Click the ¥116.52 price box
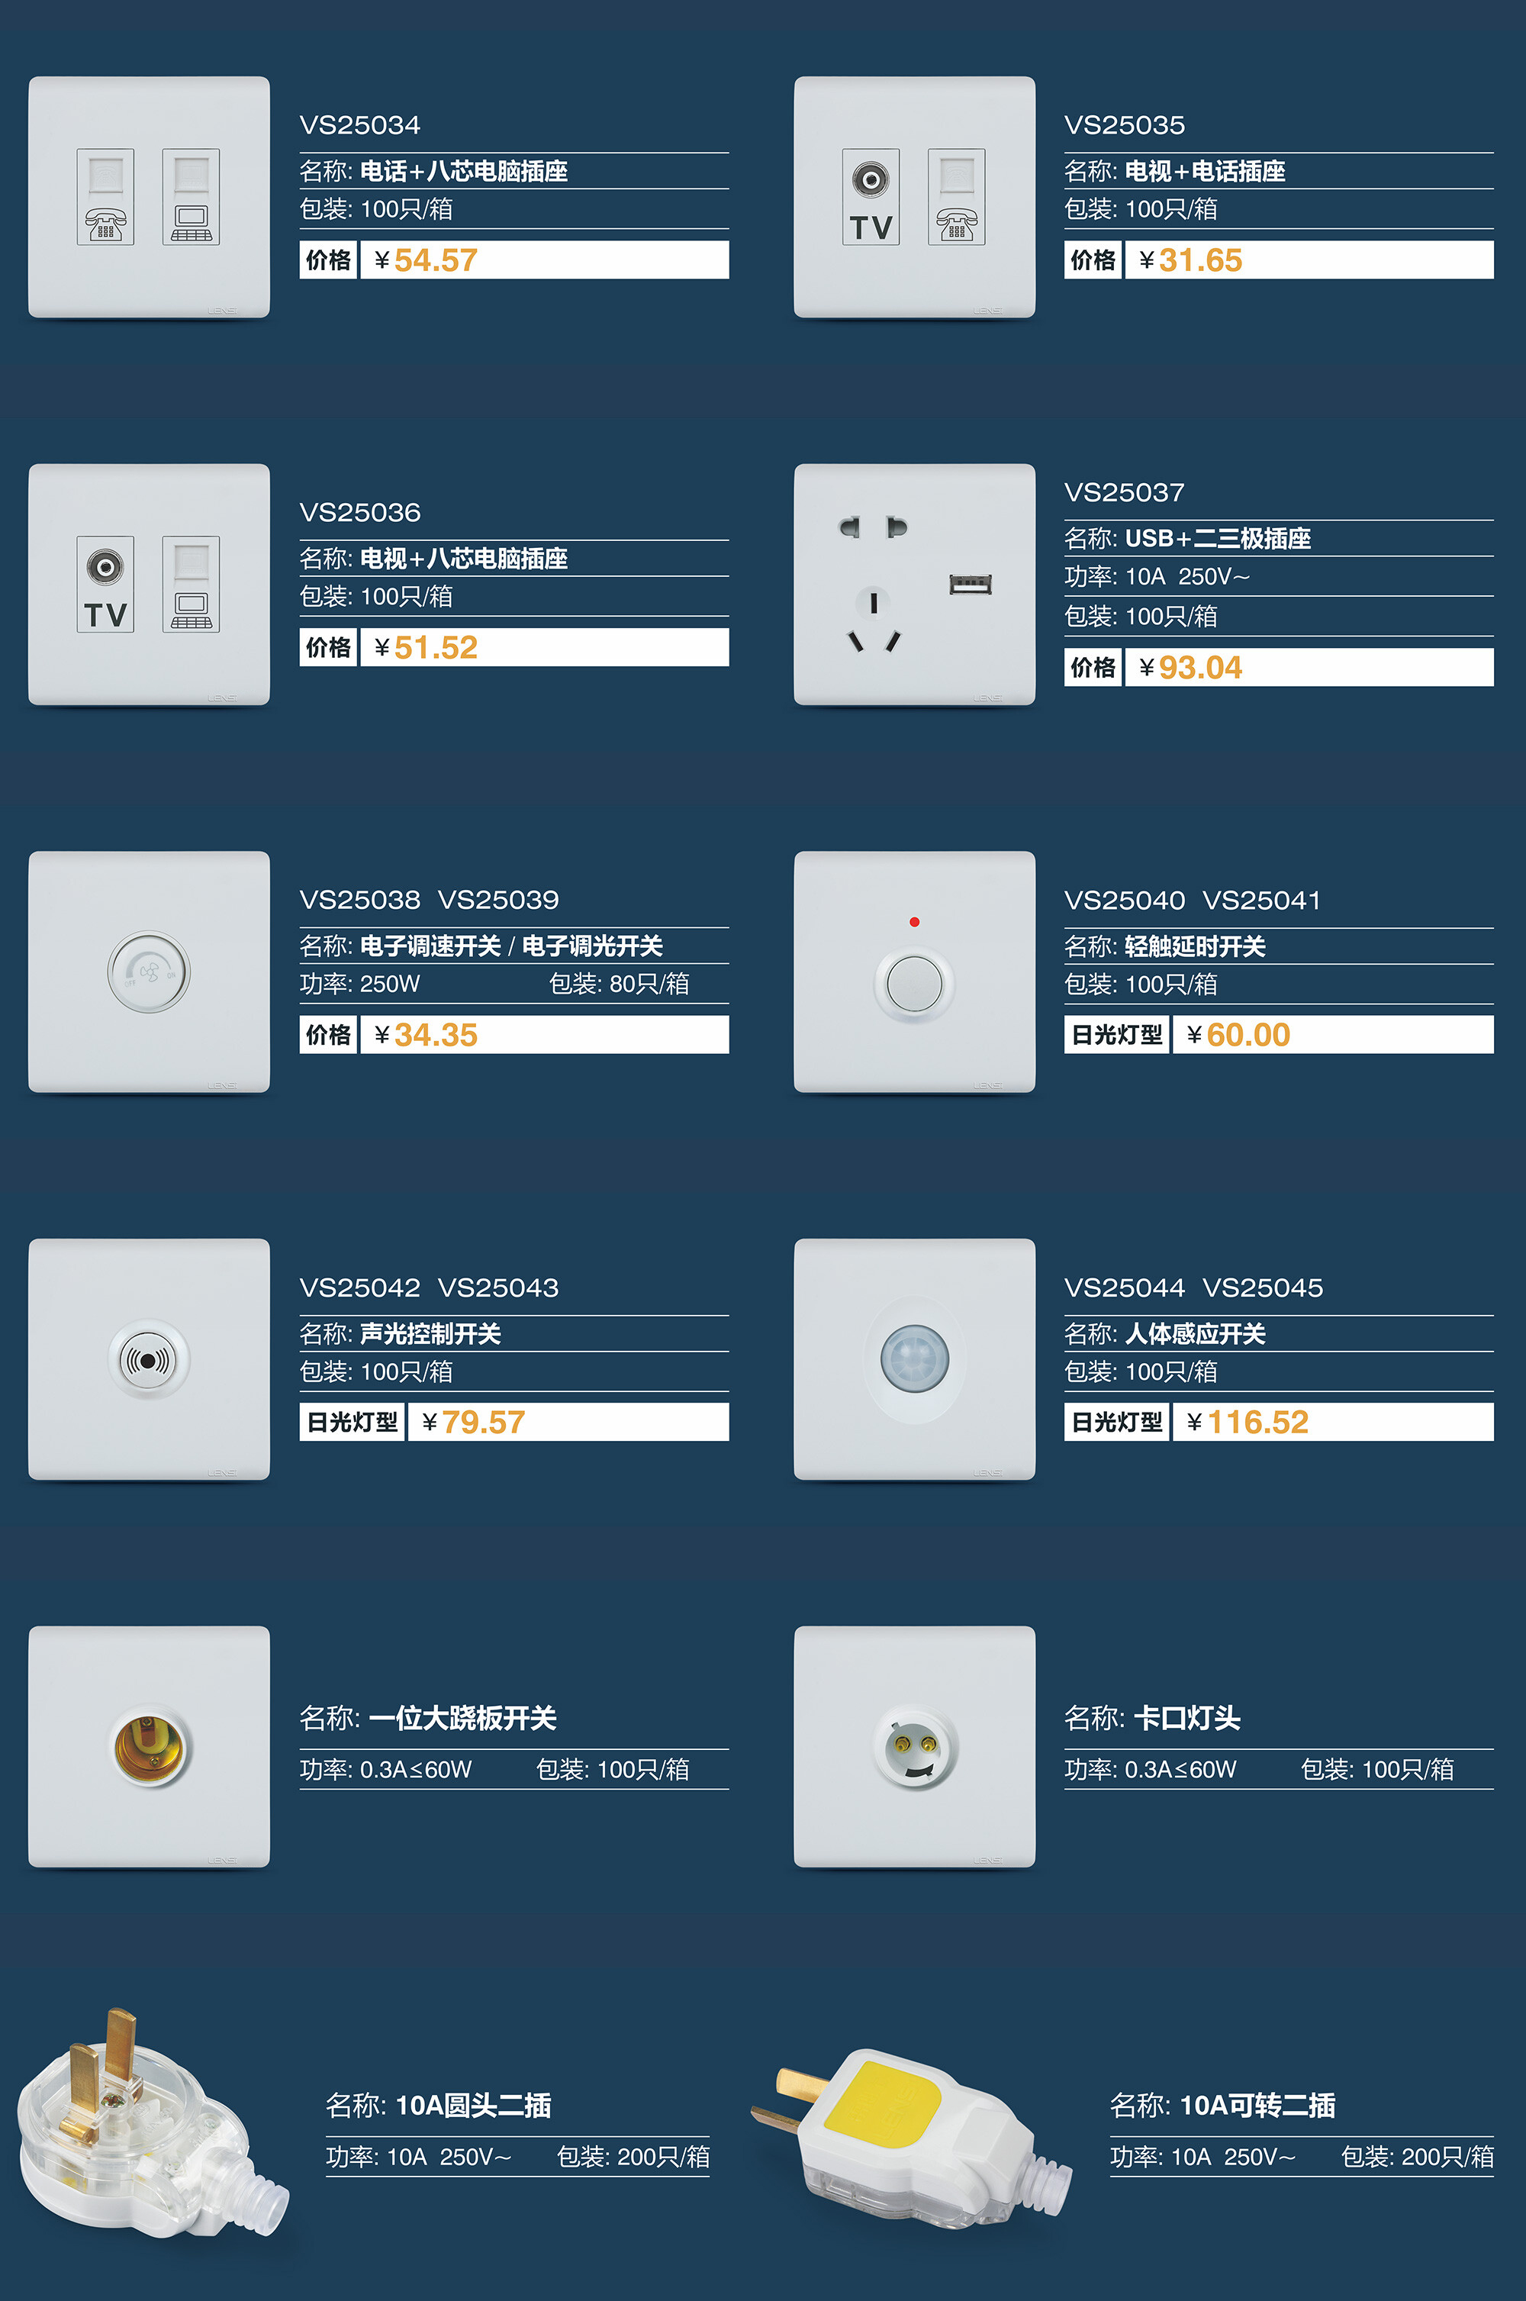This screenshot has width=1526, height=2301. tap(1333, 1422)
